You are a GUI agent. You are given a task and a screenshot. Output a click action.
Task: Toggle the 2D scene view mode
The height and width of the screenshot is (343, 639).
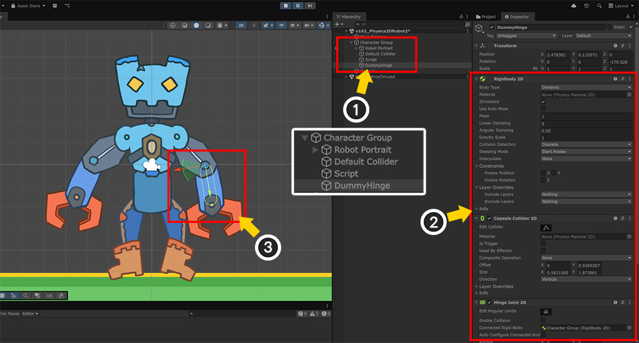(x=241, y=26)
